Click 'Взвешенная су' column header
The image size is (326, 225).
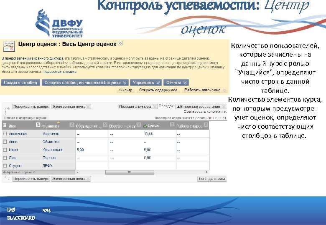point(122,126)
